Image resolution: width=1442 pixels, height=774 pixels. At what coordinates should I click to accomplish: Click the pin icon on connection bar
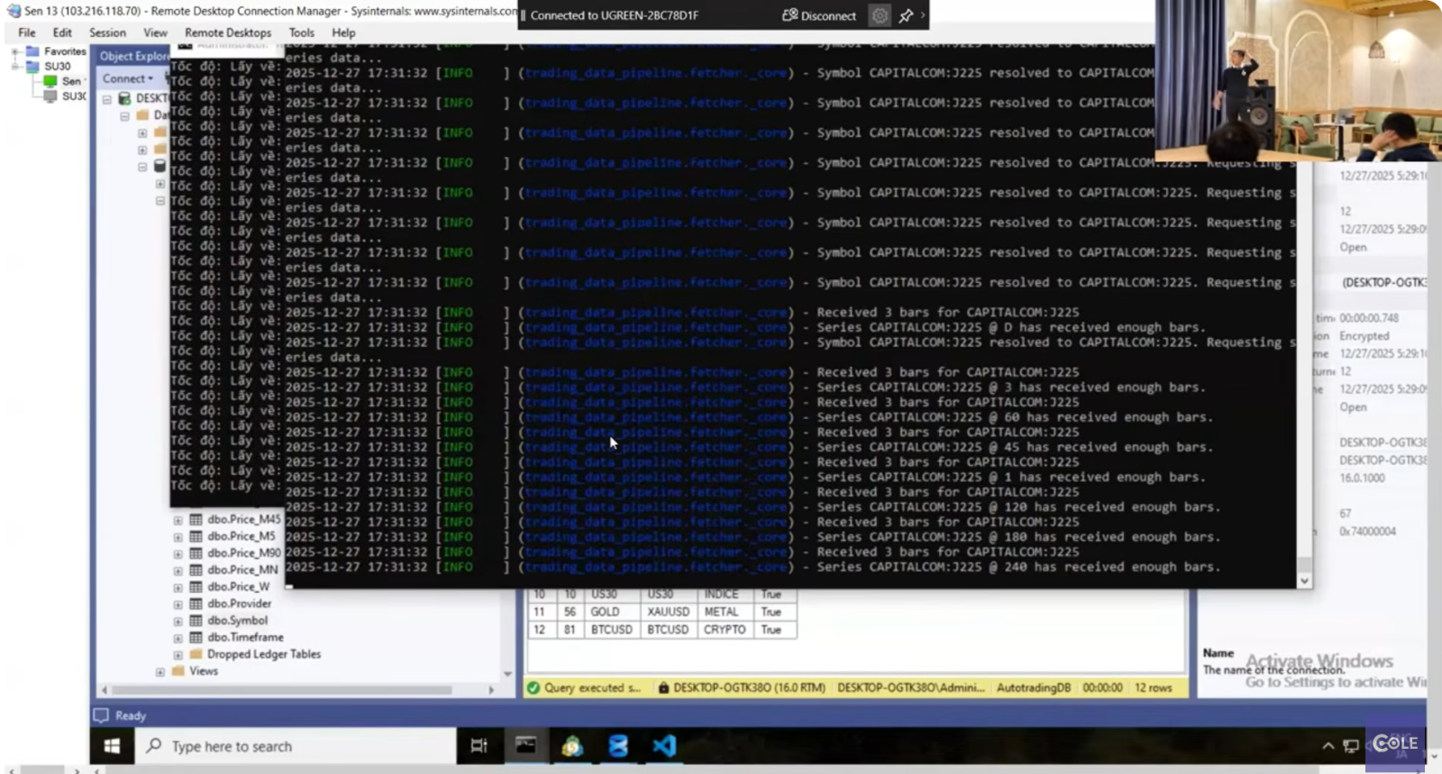click(906, 15)
